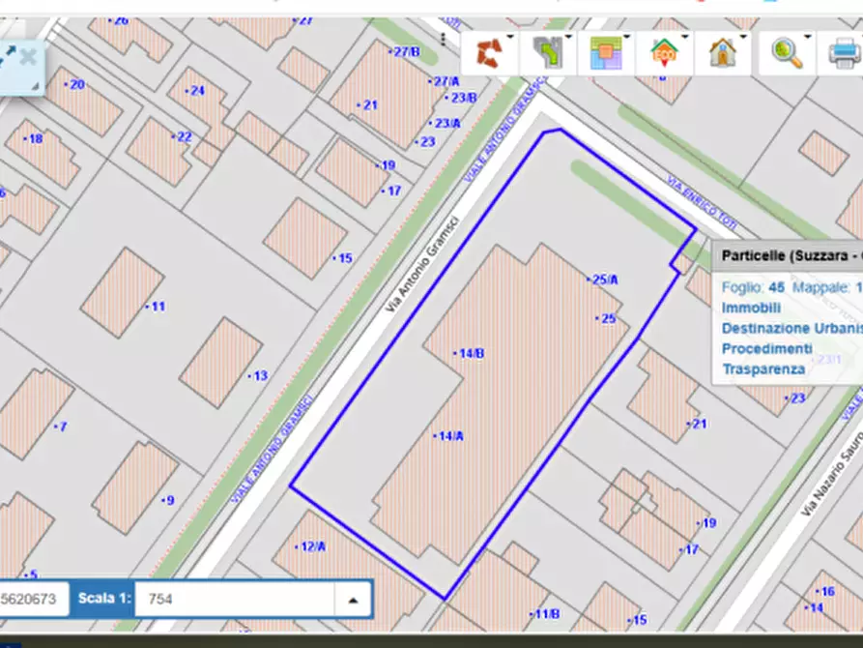The width and height of the screenshot is (863, 648).
Task: Click the small panel corner resize grip
Action: click(35, 86)
